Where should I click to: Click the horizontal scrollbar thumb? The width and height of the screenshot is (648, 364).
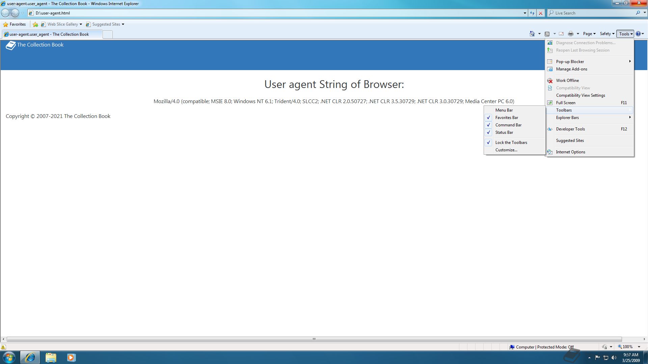(314, 339)
